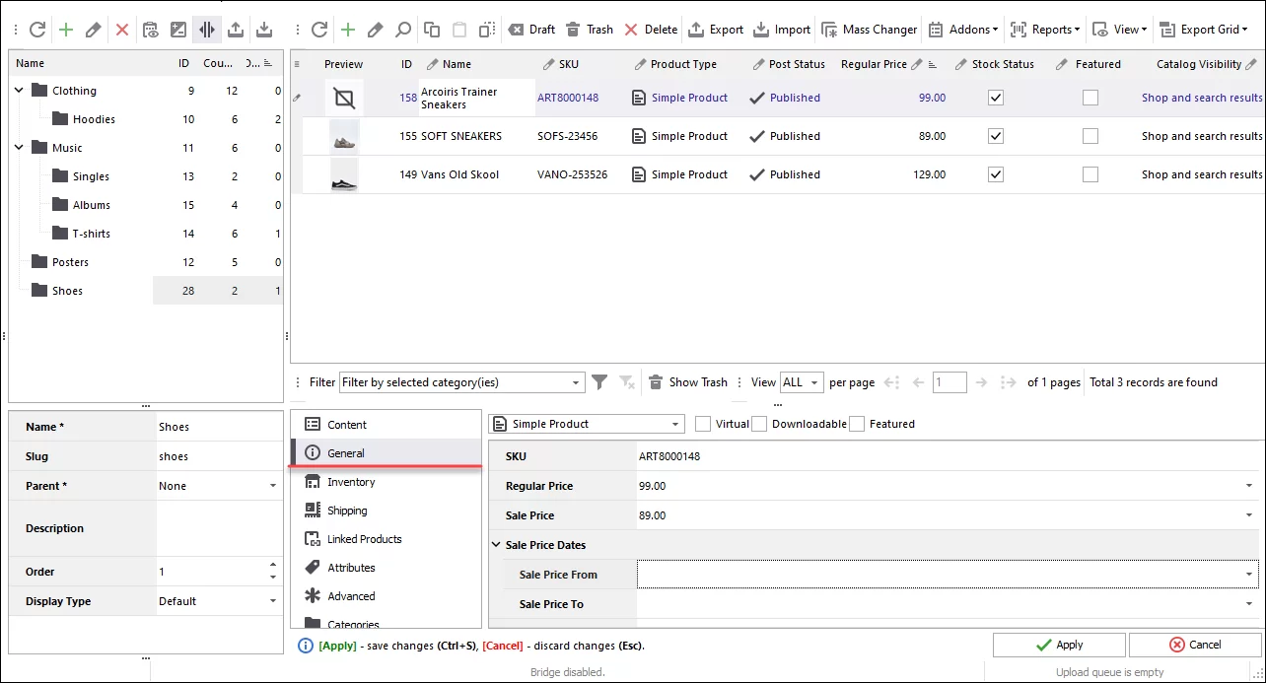This screenshot has height=683, width=1266.
Task: Toggle the Downloadable checkbox
Action: [759, 424]
